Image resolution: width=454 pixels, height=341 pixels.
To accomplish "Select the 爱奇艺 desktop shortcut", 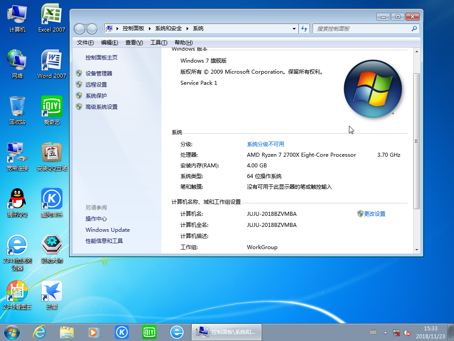I will pos(51,111).
